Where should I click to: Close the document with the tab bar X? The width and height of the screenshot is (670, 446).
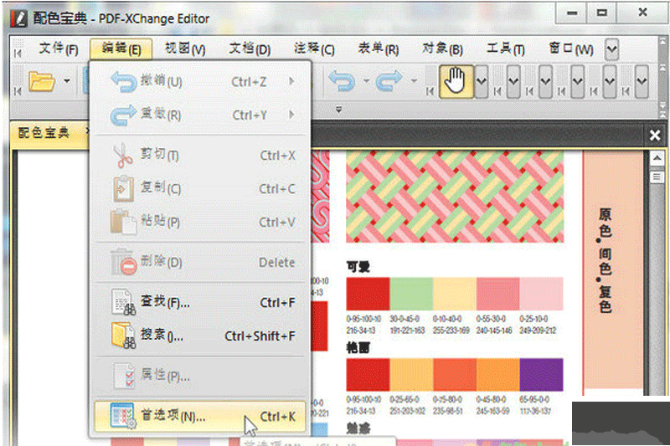coord(655,136)
